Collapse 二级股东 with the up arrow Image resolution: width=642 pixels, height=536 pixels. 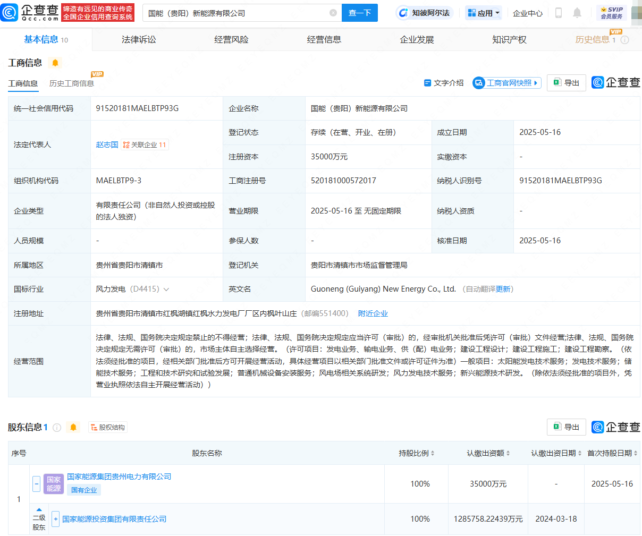point(39,509)
